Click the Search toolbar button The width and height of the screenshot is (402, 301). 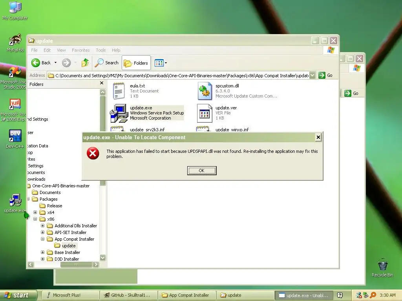[x=107, y=63]
